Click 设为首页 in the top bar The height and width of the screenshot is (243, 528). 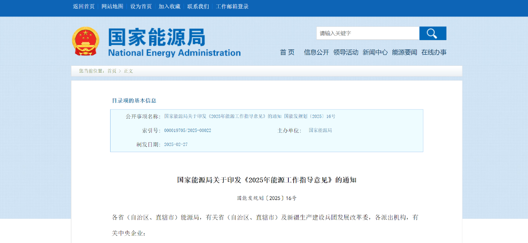(x=141, y=7)
